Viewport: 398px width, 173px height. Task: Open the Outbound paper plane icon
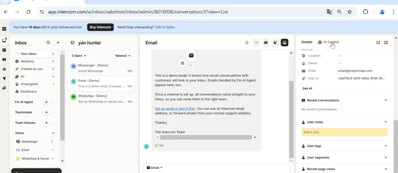tap(4, 78)
